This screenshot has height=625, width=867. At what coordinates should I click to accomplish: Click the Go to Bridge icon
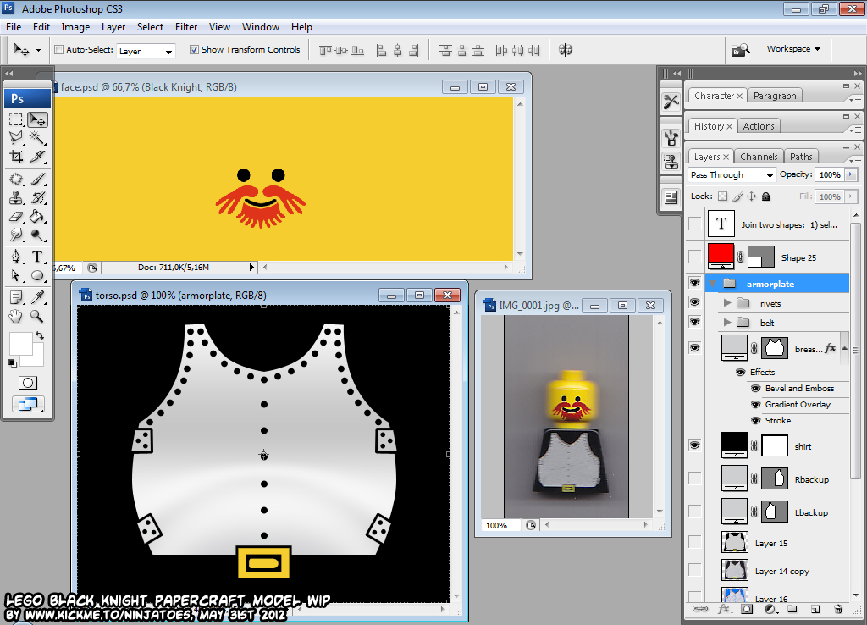pos(740,50)
